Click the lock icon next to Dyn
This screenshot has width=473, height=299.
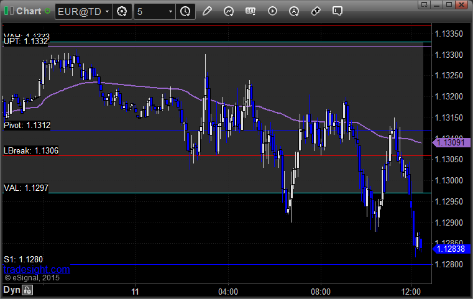(x=27, y=290)
